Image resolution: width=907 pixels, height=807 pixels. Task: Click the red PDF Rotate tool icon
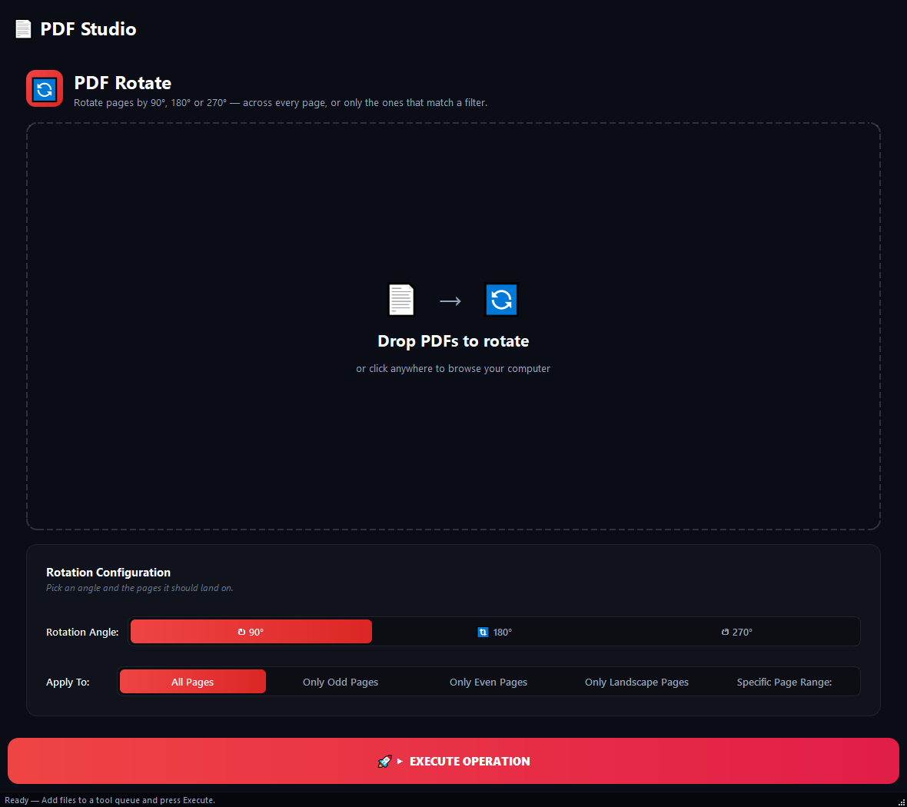click(45, 88)
